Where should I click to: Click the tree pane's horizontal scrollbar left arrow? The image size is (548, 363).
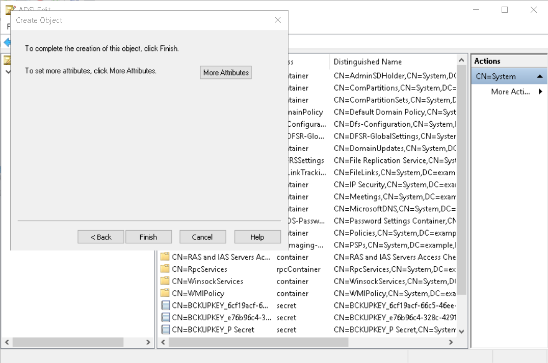(x=7, y=343)
